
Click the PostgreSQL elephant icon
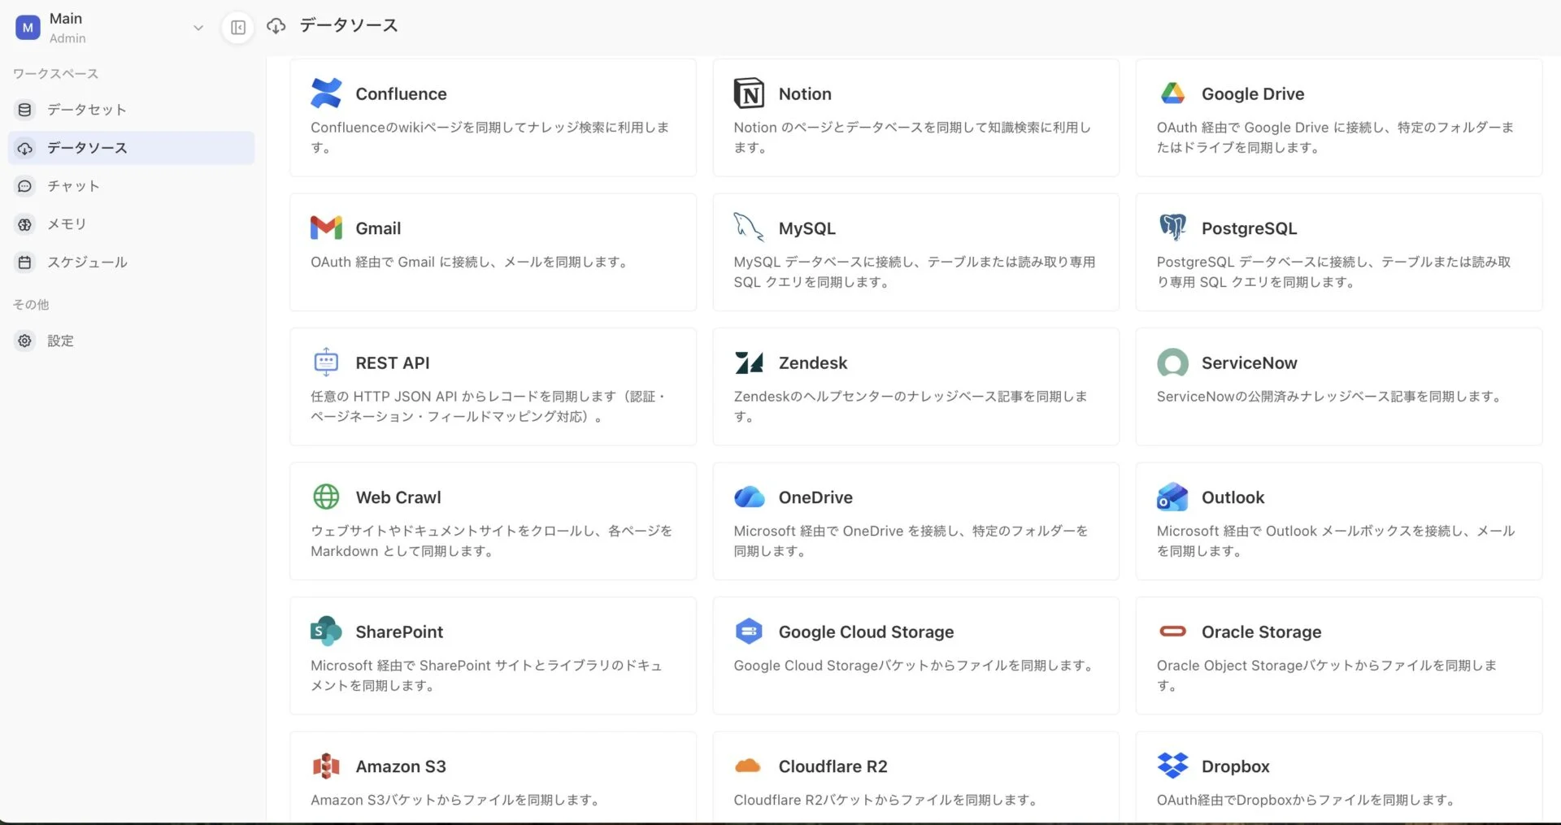pyautogui.click(x=1172, y=228)
